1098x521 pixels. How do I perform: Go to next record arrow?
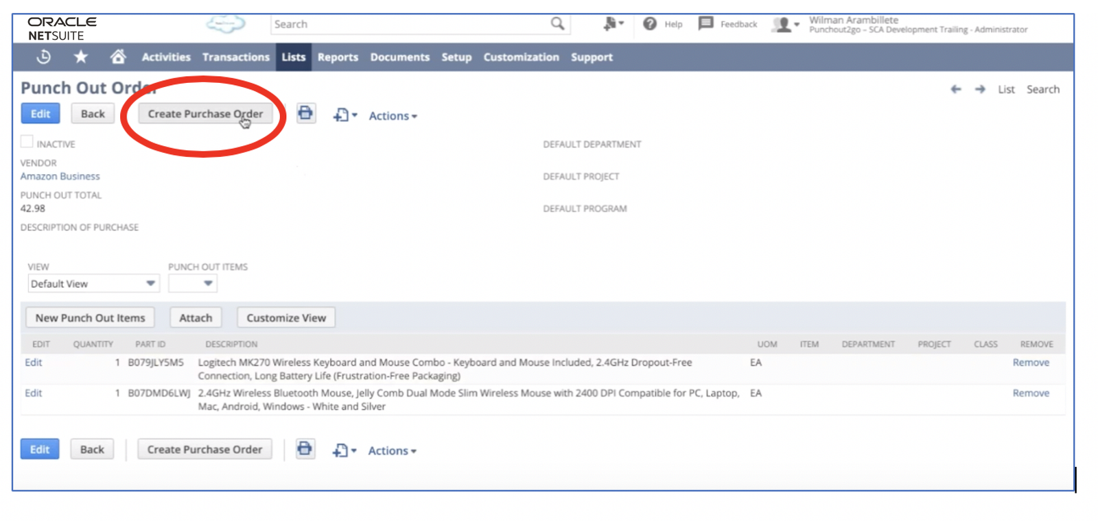pos(980,89)
